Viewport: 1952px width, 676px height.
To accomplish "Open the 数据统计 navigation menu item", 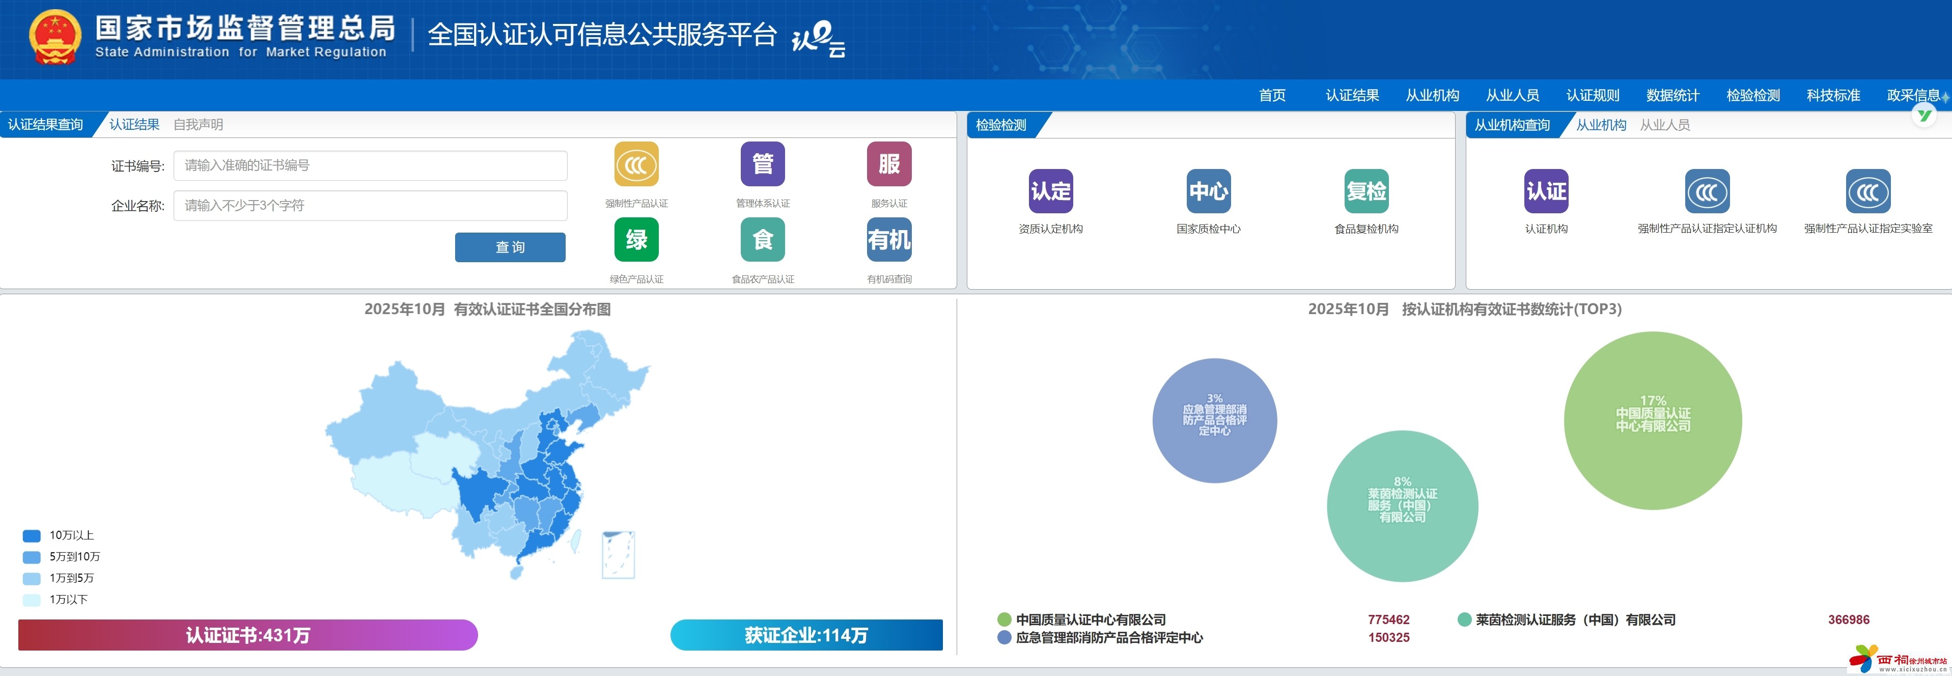I will click(1671, 96).
